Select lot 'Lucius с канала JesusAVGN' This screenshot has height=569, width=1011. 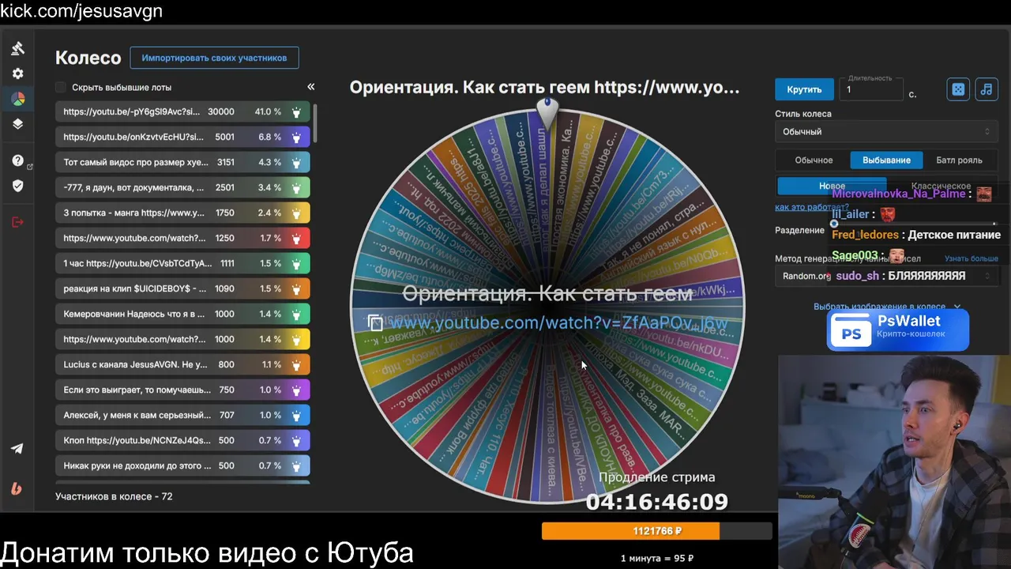[x=182, y=364]
